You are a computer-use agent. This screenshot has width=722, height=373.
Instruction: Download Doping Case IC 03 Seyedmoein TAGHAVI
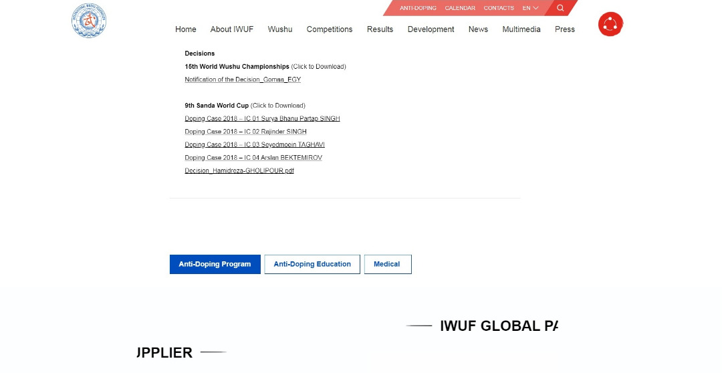(255, 144)
